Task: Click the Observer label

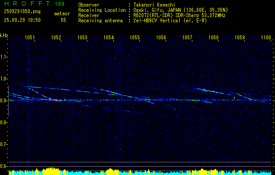Action: 89,5
